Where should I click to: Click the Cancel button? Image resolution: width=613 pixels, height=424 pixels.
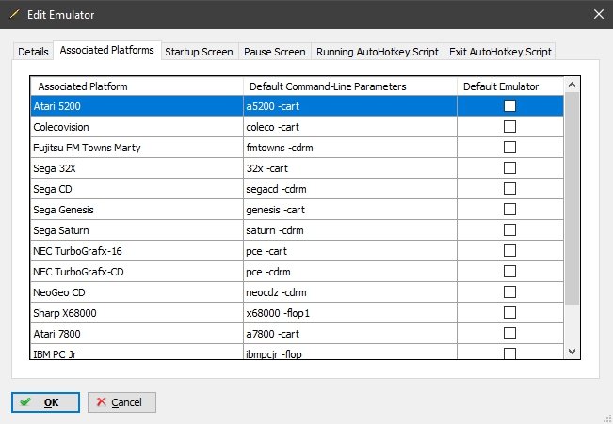121,402
